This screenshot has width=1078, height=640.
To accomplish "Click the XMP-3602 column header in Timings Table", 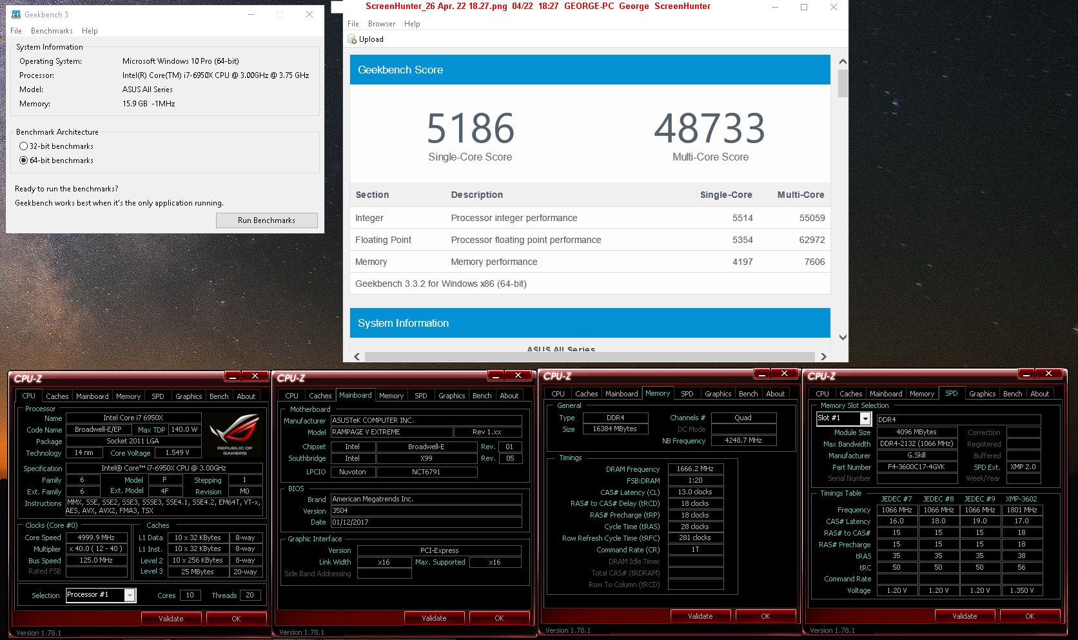I will click(1021, 499).
